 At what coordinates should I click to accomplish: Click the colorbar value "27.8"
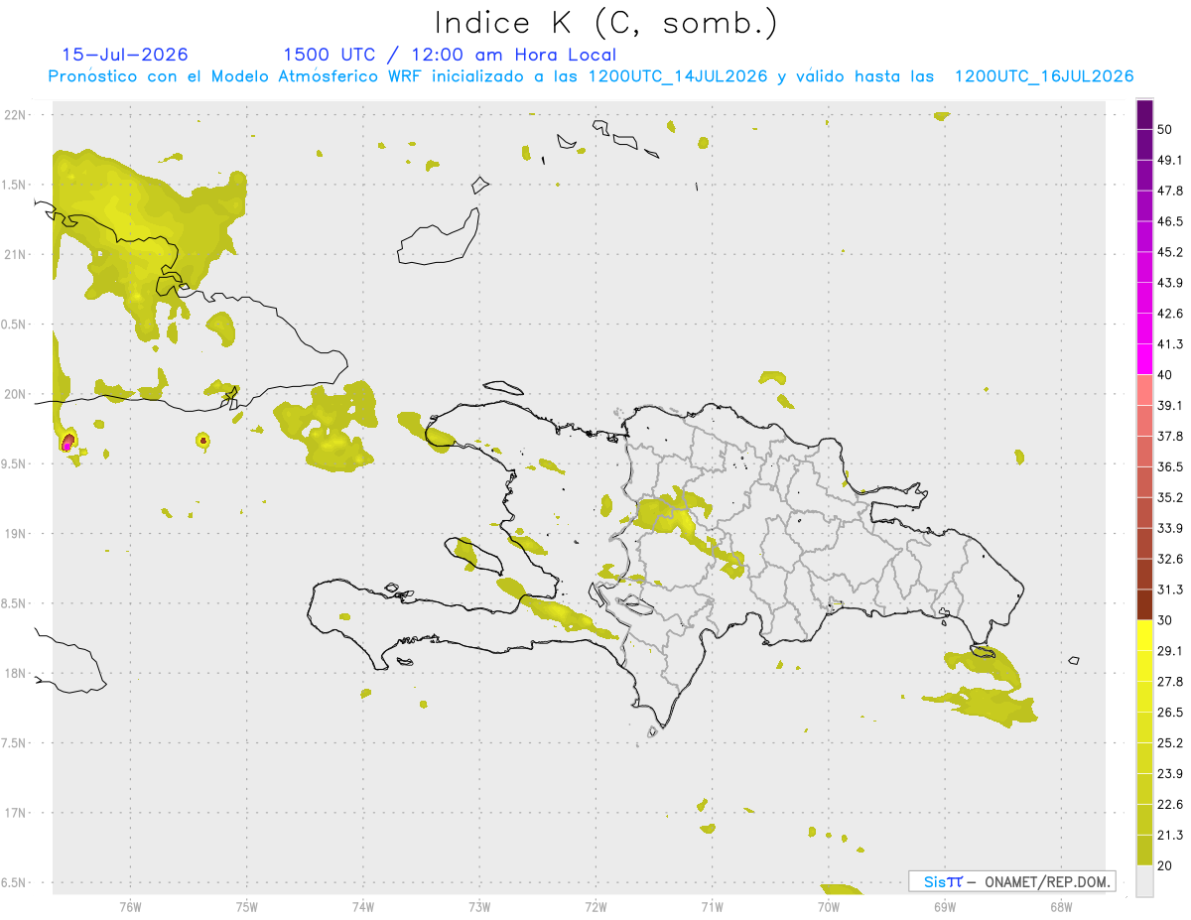[1170, 682]
